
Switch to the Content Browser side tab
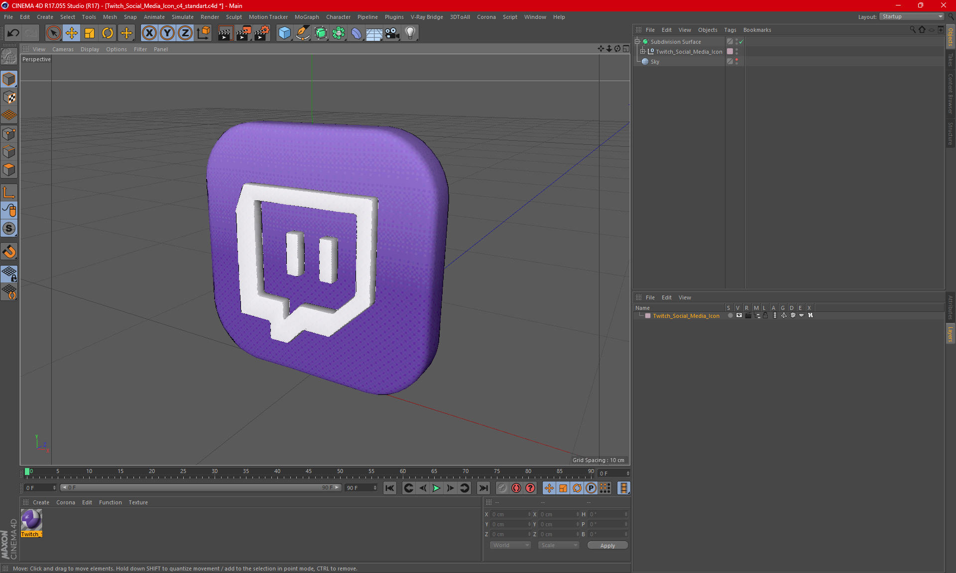pyautogui.click(x=950, y=94)
